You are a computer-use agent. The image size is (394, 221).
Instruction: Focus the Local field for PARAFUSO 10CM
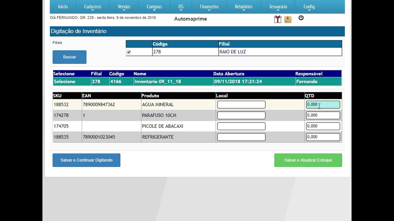(x=241, y=115)
